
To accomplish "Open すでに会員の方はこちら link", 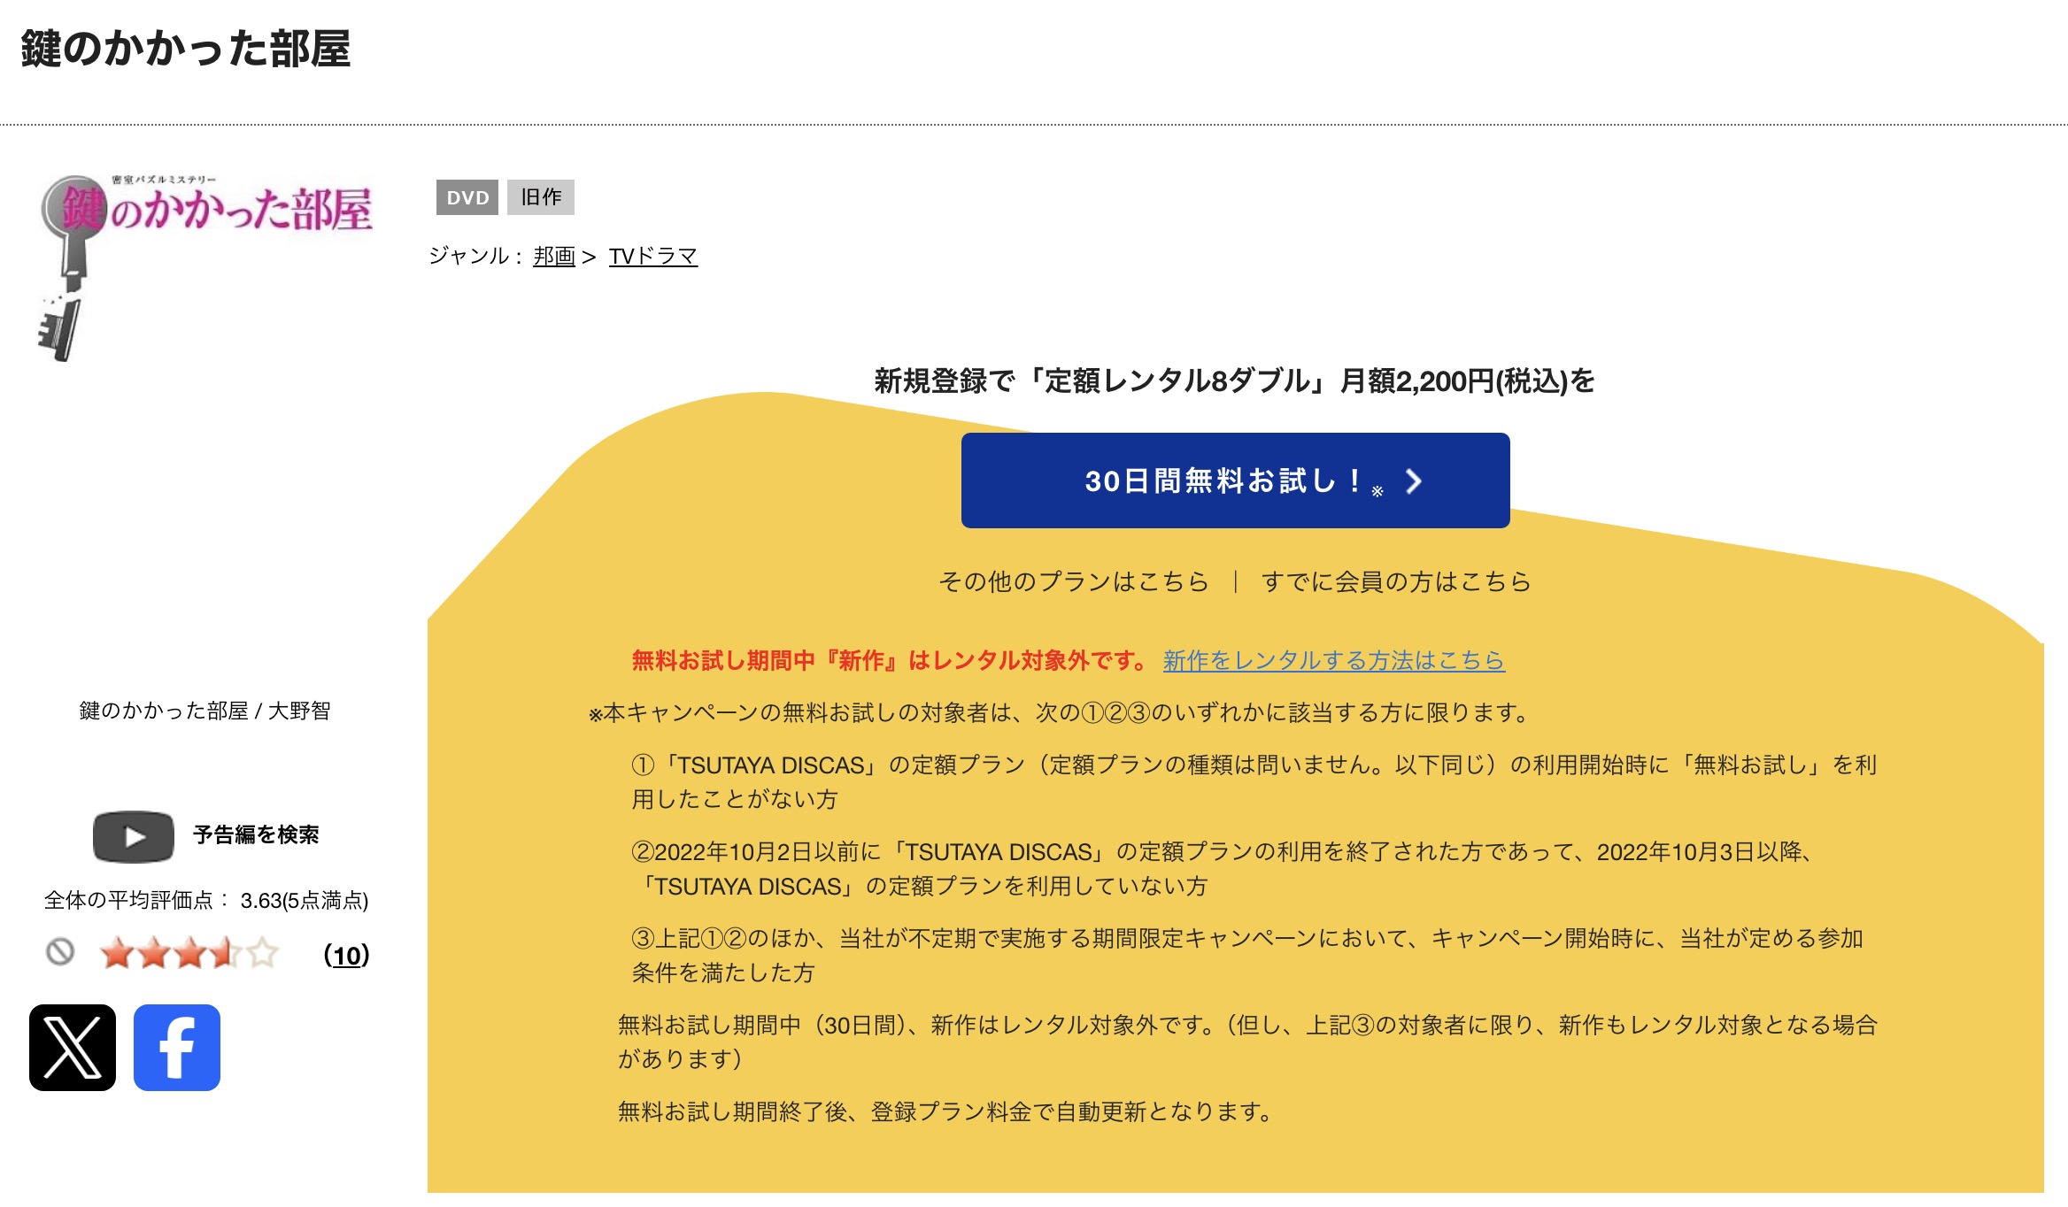I will pyautogui.click(x=1396, y=581).
